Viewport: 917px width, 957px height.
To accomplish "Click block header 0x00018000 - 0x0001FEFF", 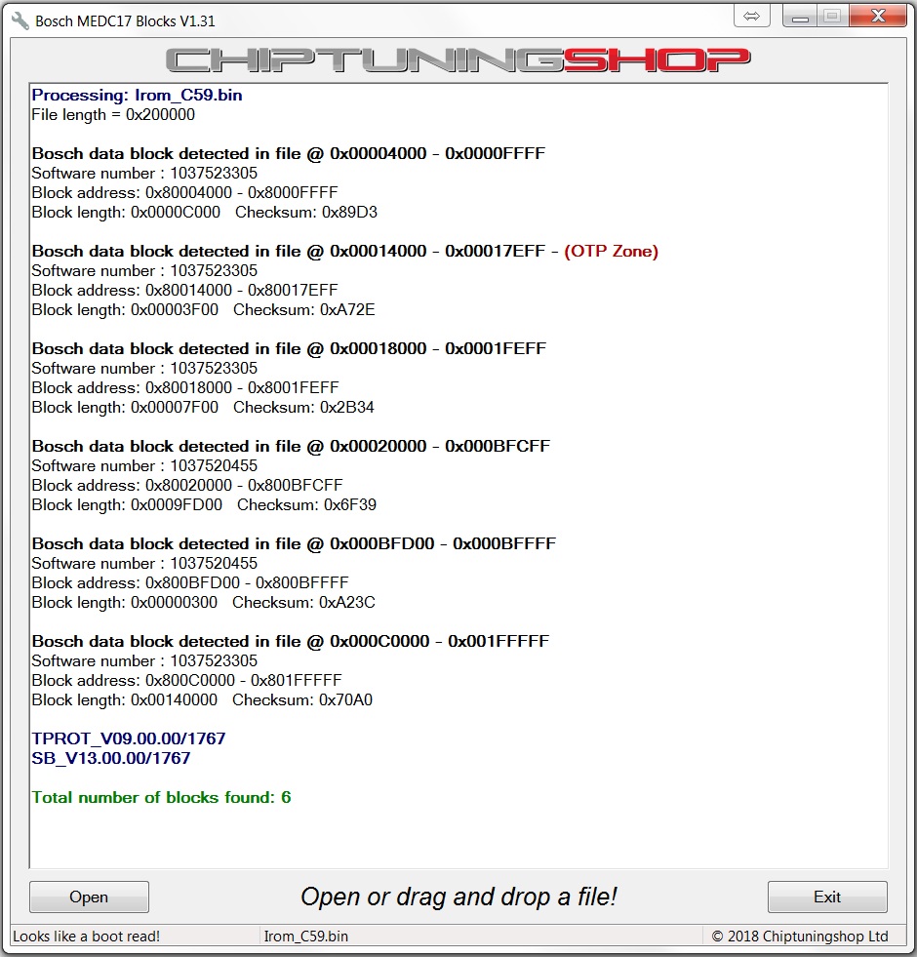I will (x=289, y=349).
